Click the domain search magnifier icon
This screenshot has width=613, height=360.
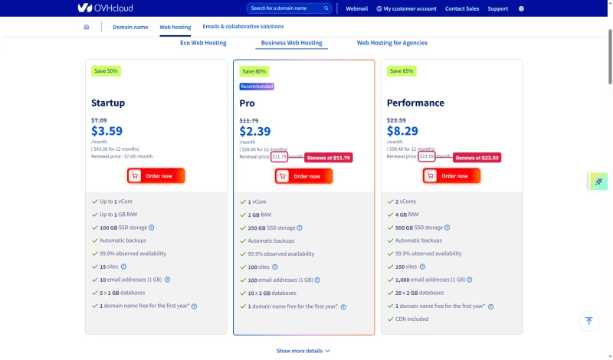[326, 8]
